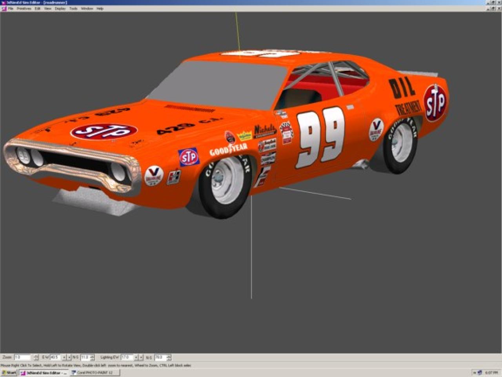The height and width of the screenshot is (377, 502).
Task: Click the Windows Start button
Action: point(9,373)
